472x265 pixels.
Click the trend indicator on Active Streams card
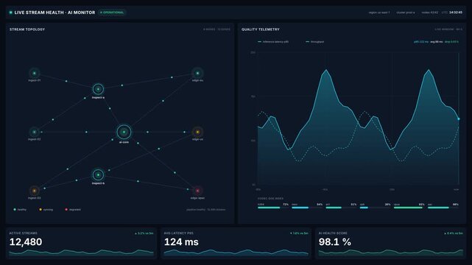144,233
